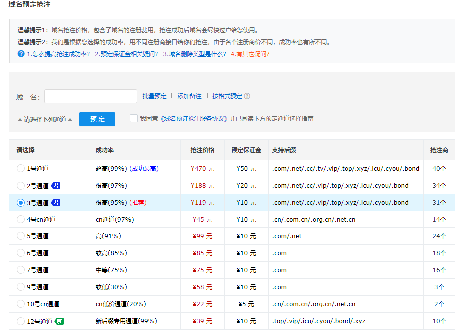
Task: Click the 预定保证金 column header
Action: (x=246, y=150)
